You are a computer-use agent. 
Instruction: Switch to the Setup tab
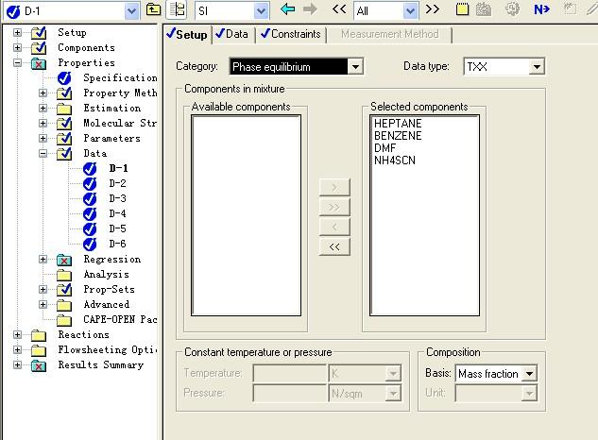coord(187,35)
